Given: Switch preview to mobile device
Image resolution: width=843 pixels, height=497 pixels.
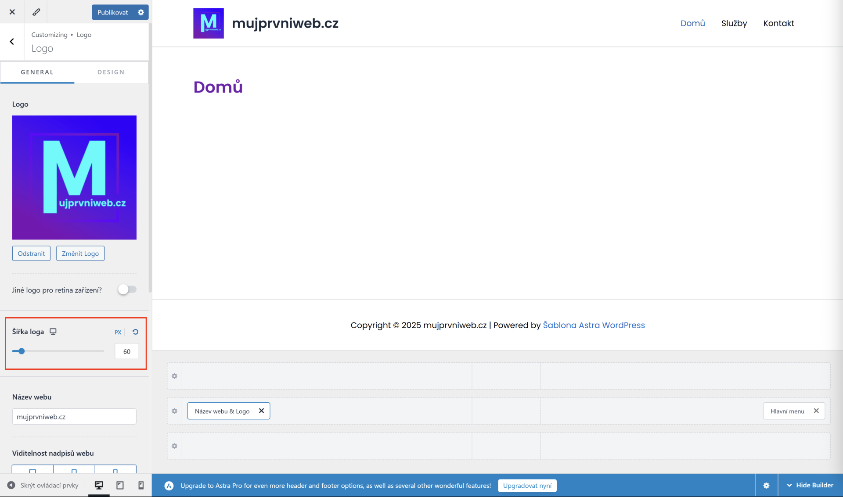Looking at the screenshot, I should pyautogui.click(x=141, y=485).
